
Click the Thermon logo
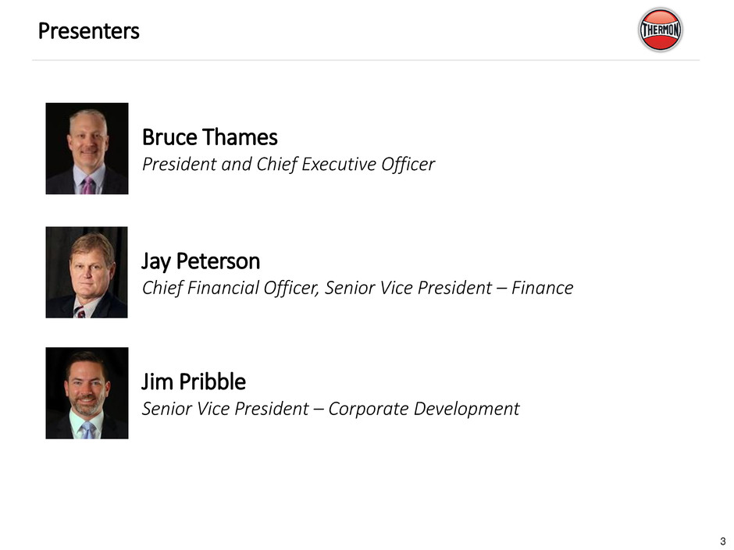[x=660, y=30]
